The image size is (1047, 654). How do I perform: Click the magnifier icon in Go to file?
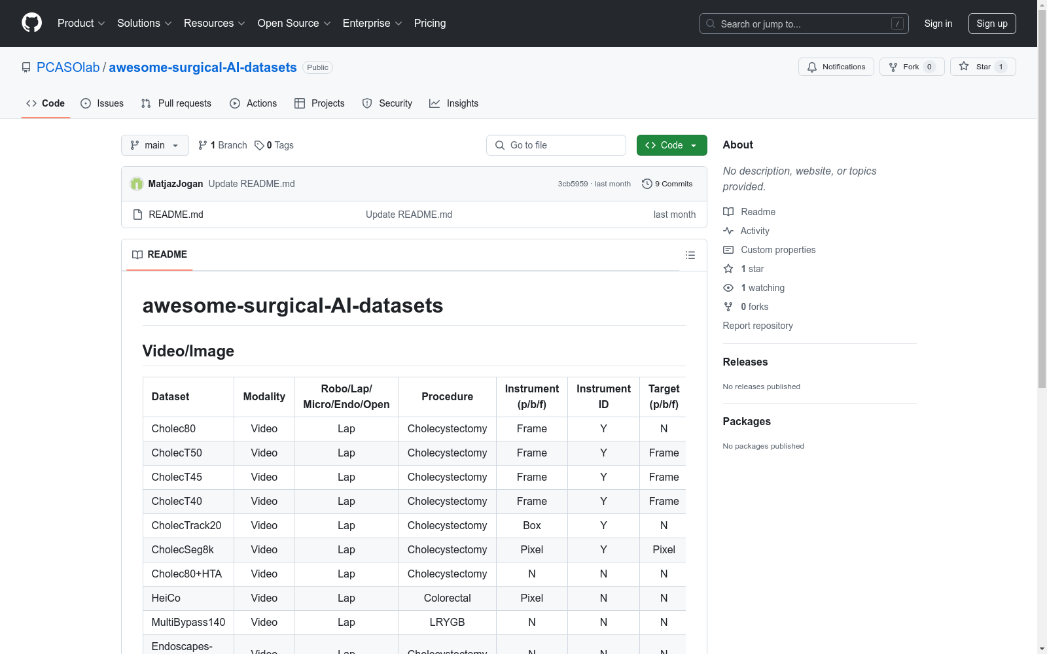click(x=500, y=145)
